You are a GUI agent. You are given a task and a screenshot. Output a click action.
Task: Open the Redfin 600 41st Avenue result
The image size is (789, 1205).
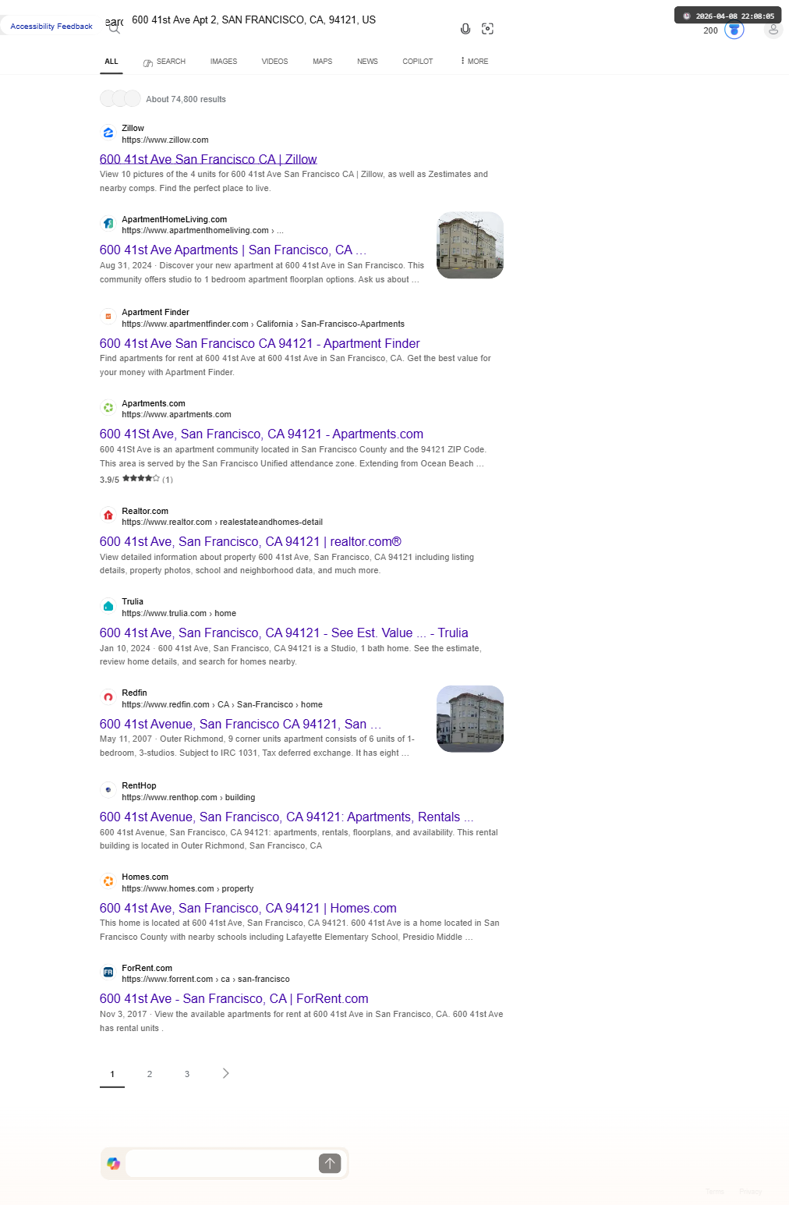tap(240, 725)
